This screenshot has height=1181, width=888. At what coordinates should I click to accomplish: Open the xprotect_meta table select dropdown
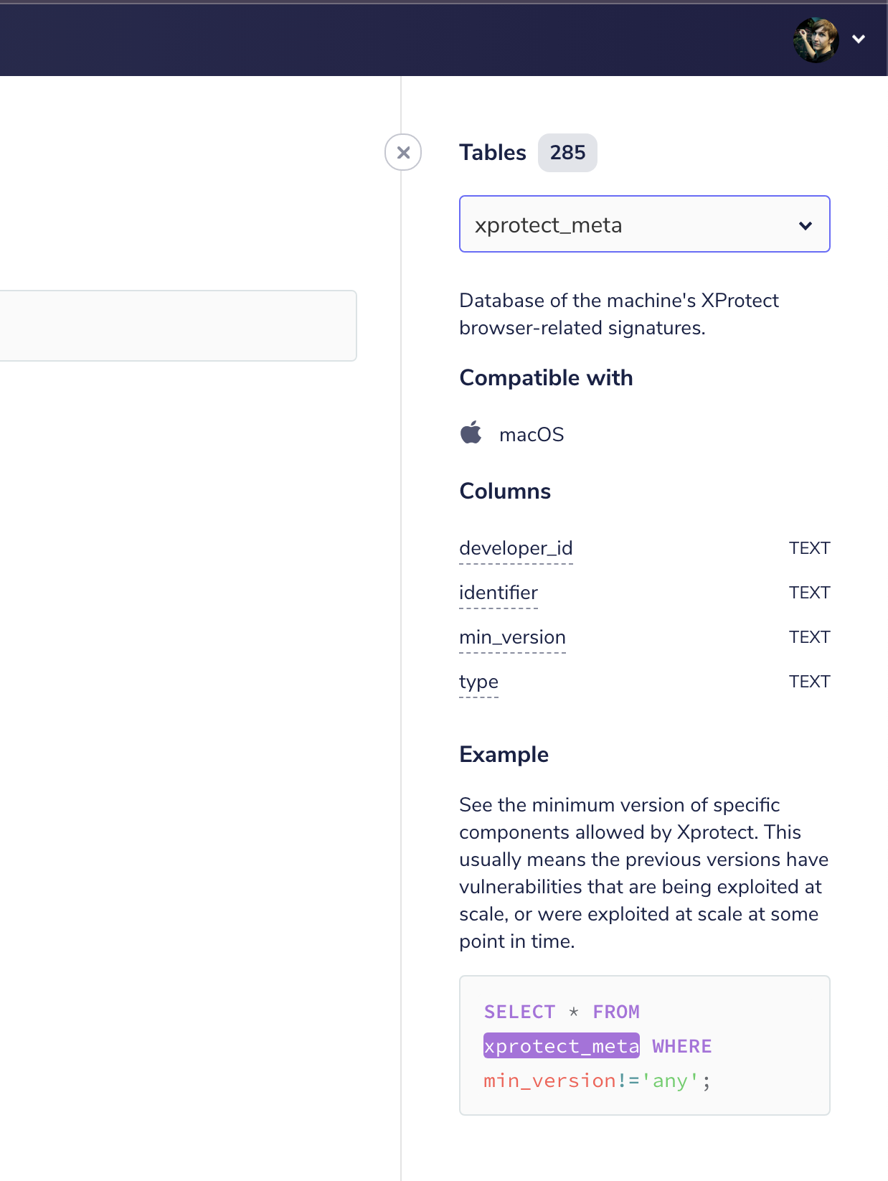[x=645, y=224]
